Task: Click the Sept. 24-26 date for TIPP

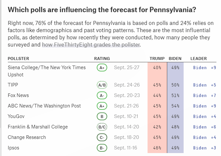Action: 127,85
